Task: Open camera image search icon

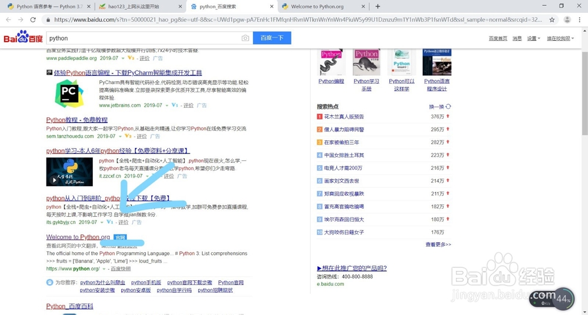Action: [245, 38]
